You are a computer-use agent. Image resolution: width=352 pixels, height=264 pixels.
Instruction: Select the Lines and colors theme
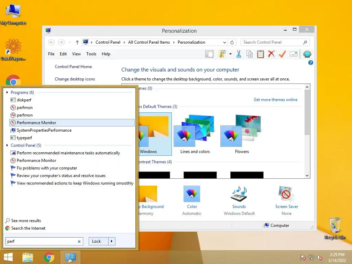pos(195,134)
